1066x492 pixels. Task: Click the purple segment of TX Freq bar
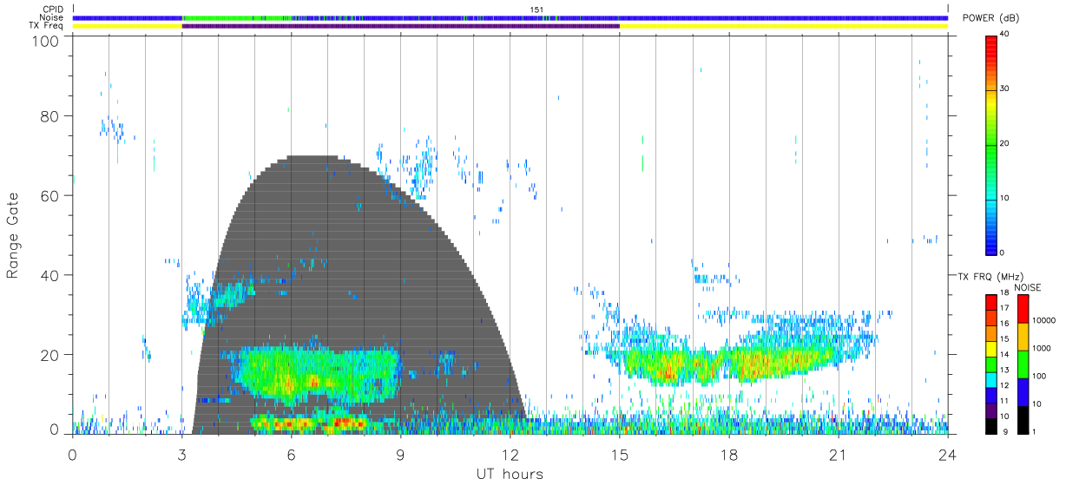point(400,26)
